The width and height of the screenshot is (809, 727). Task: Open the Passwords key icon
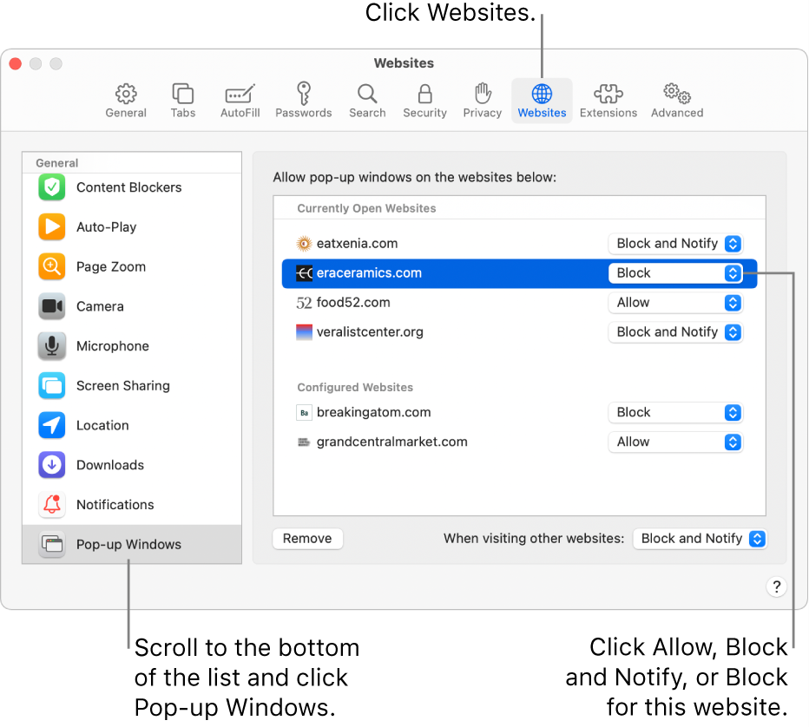point(304,94)
